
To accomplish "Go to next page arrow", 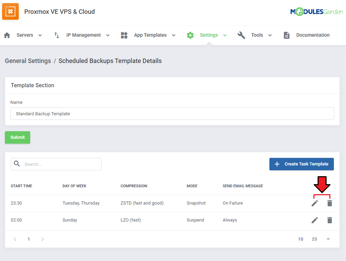I will 43,239.
